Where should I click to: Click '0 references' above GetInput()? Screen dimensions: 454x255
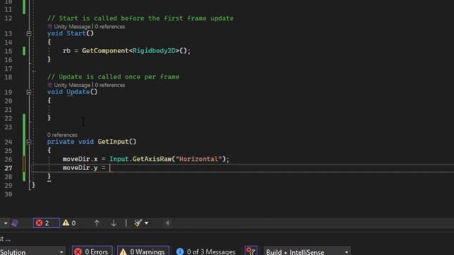click(x=62, y=135)
